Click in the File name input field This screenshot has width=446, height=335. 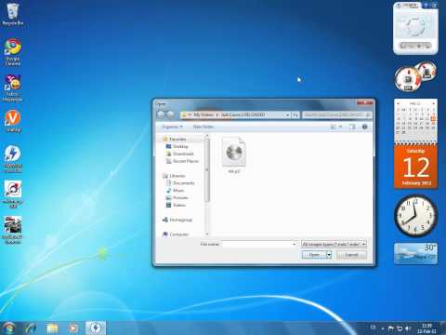click(x=257, y=245)
